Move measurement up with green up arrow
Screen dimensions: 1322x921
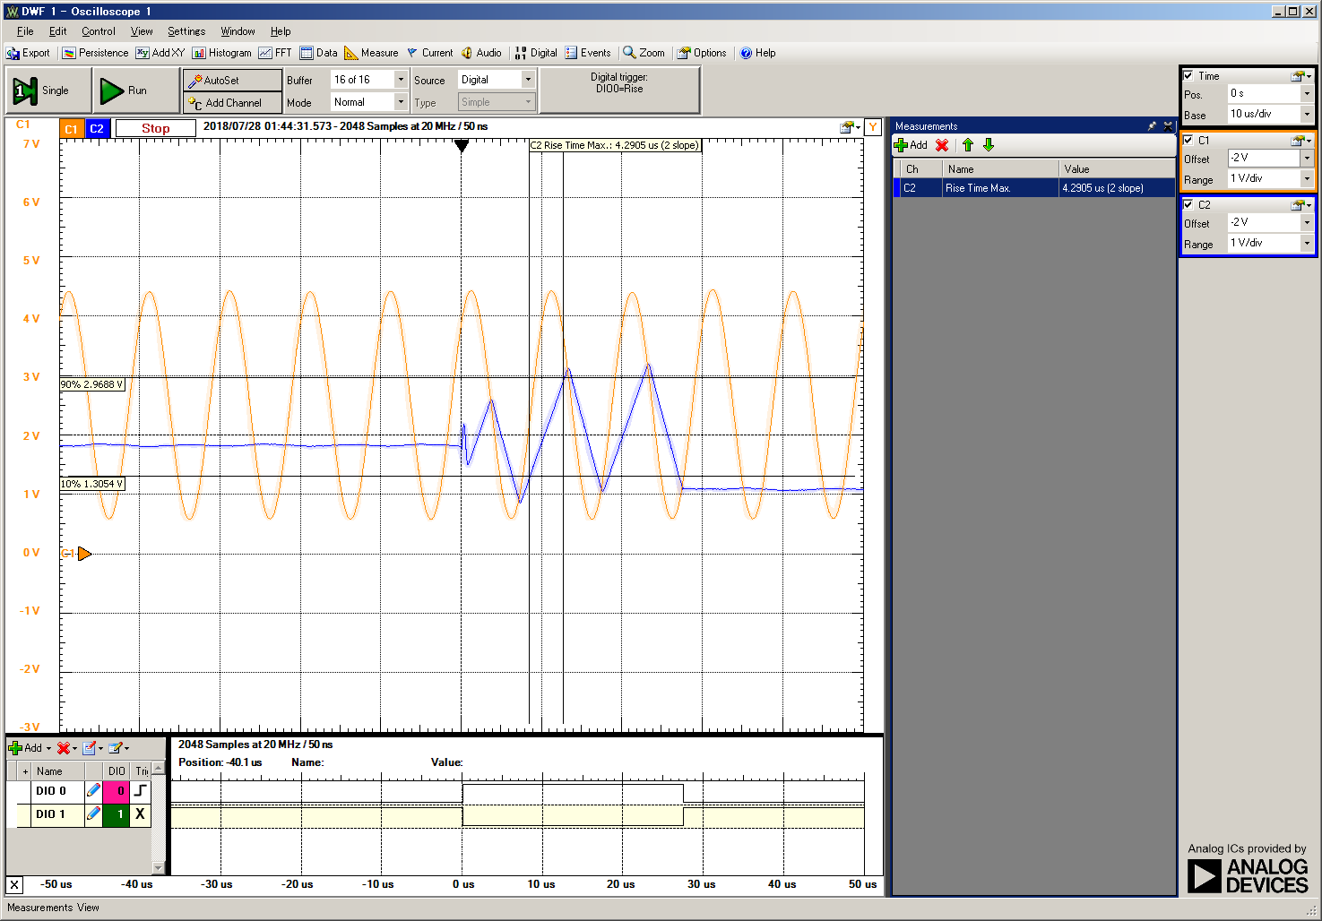[x=968, y=145]
